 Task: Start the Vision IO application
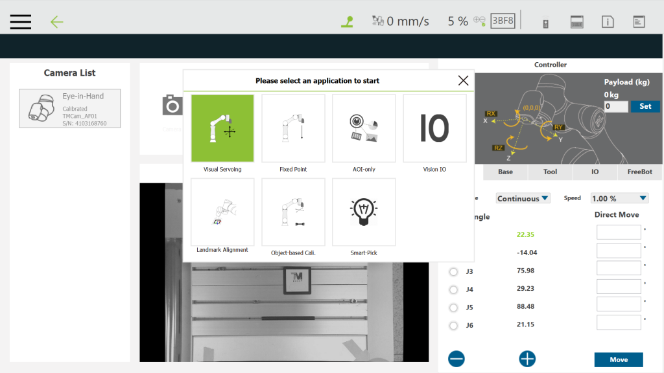tap(434, 128)
